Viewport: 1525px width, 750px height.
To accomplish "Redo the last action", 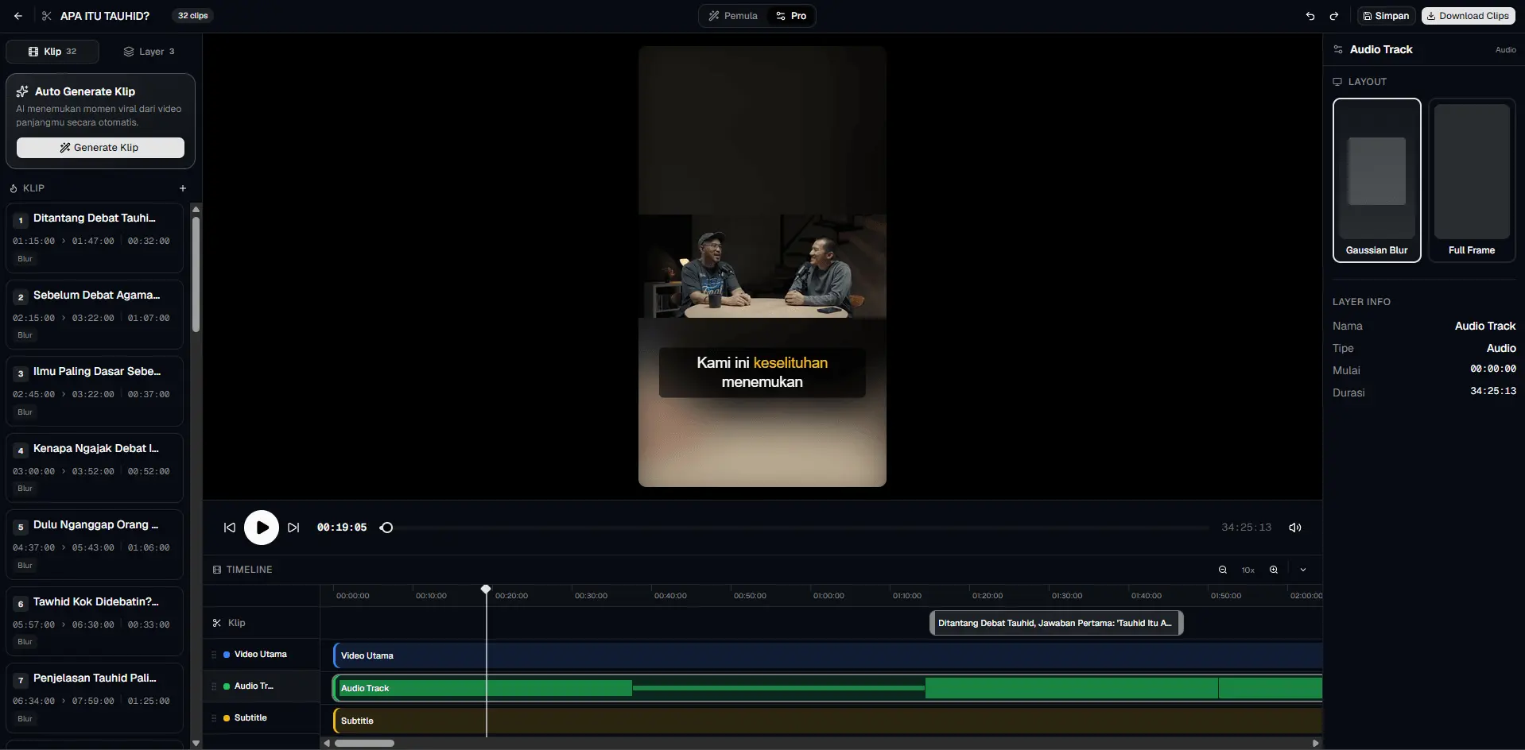I will pos(1334,16).
